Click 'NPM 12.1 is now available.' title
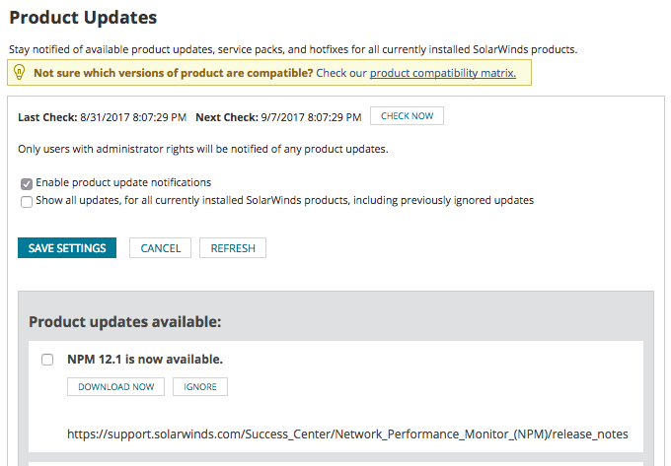This screenshot has height=466, width=671. [x=145, y=360]
